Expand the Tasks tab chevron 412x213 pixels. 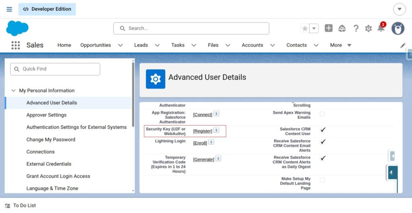tap(194, 45)
